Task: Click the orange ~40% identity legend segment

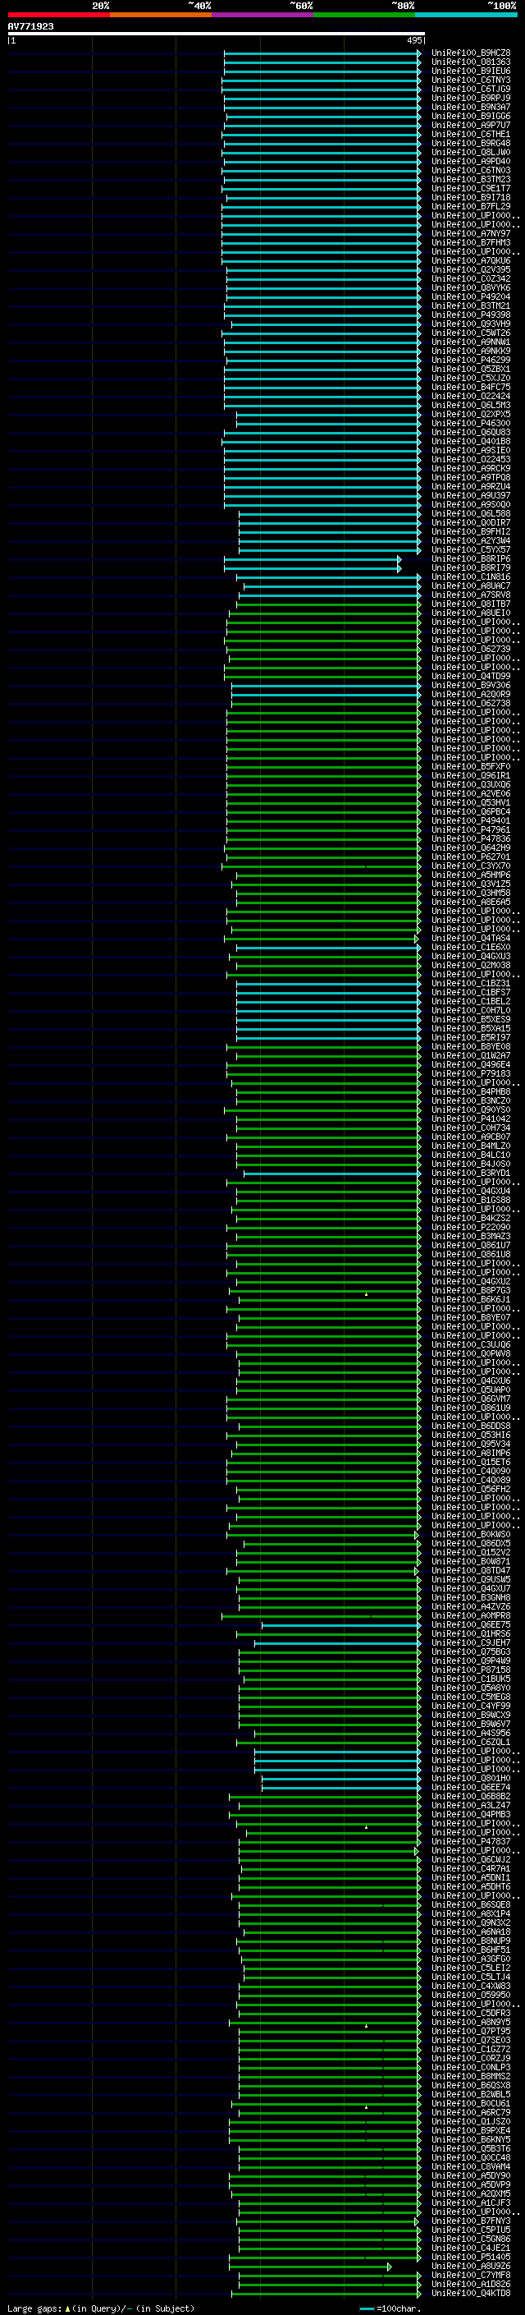Action: pyautogui.click(x=161, y=15)
